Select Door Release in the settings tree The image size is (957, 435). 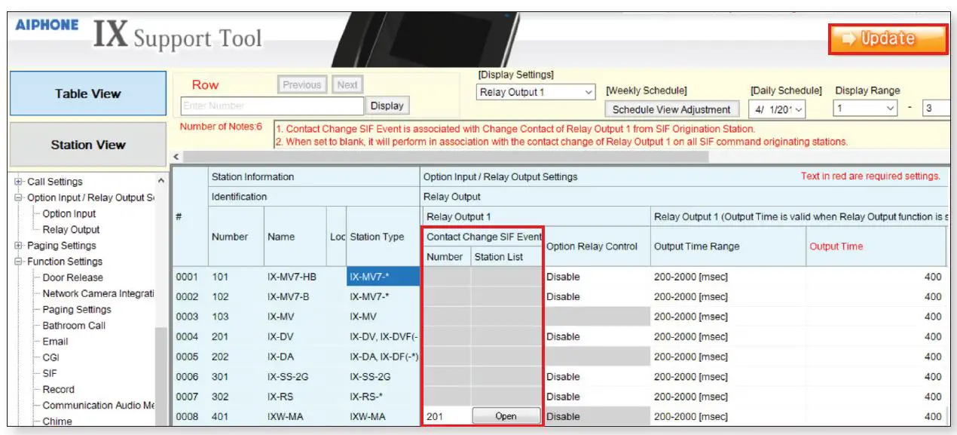pos(73,277)
